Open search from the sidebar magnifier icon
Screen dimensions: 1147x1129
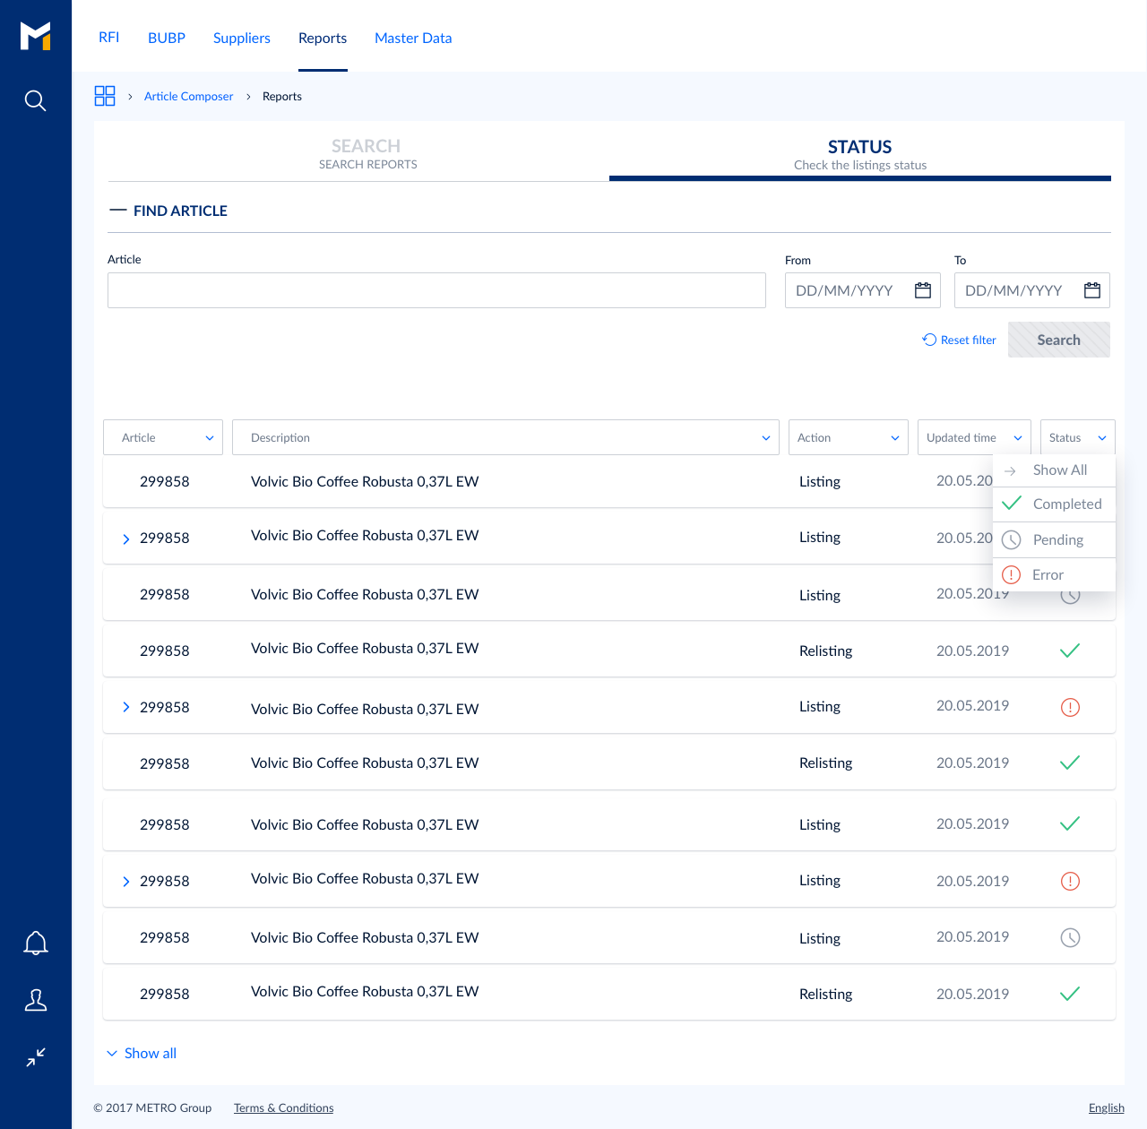[x=35, y=100]
